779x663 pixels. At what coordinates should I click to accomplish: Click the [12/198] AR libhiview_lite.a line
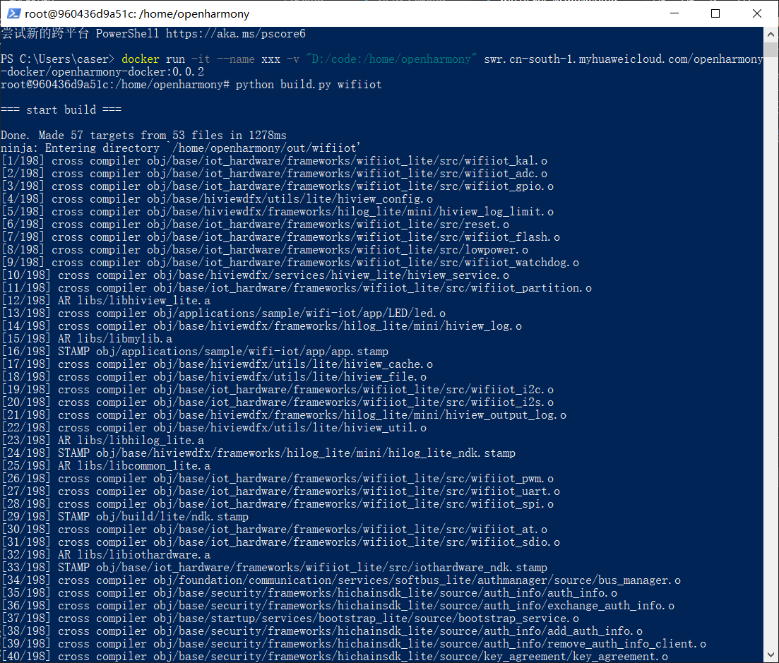pyautogui.click(x=105, y=301)
